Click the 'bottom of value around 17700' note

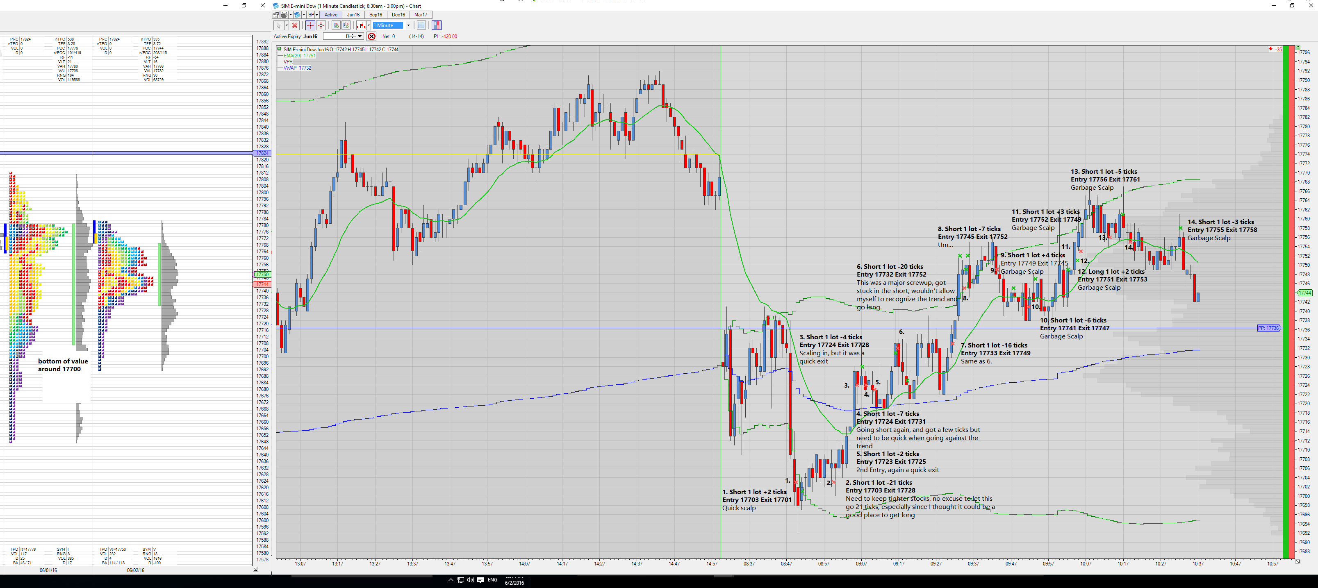(x=63, y=365)
